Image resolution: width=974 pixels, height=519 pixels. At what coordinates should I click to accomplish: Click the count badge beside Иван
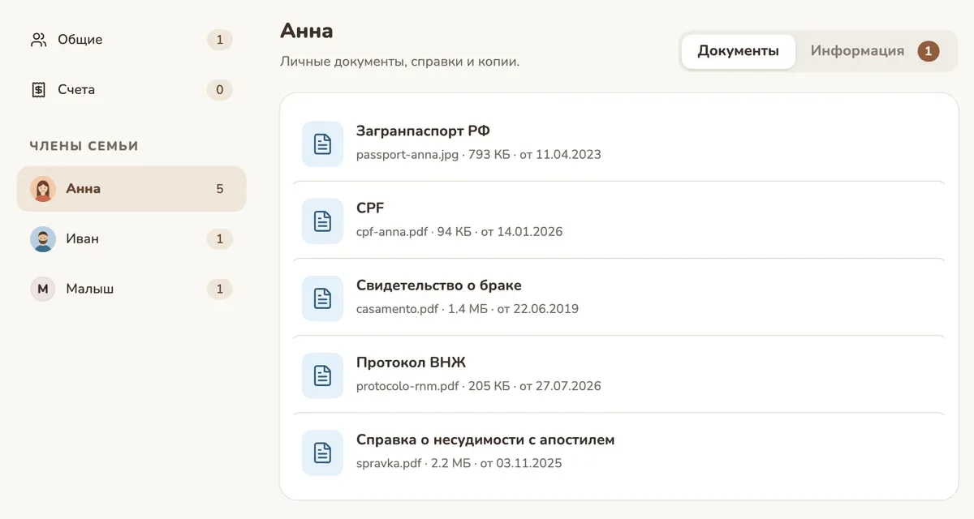219,239
